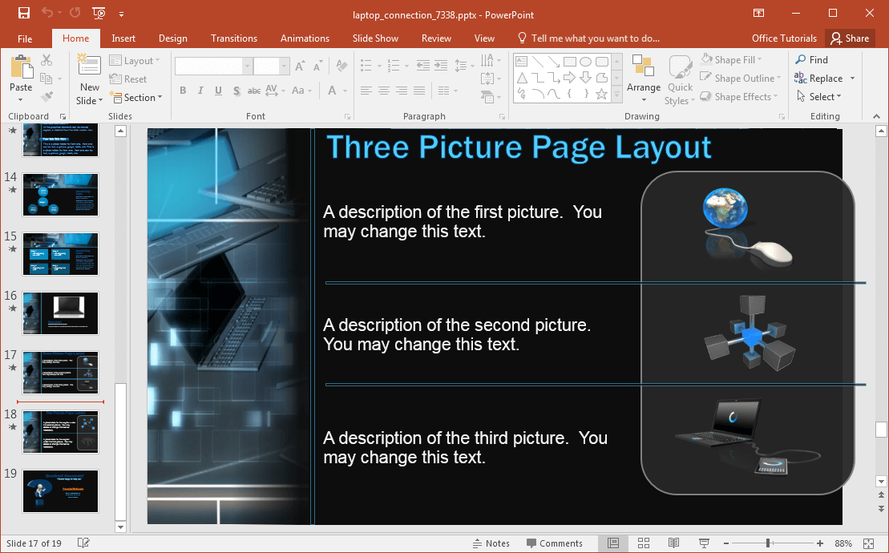
Task: Select slide 16 thumbnail
Action: [61, 313]
